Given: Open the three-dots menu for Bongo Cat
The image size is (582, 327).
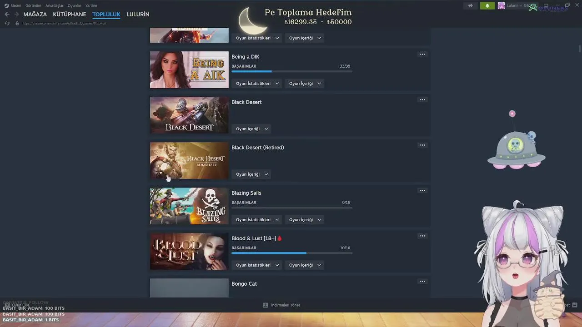Looking at the screenshot, I should point(422,282).
